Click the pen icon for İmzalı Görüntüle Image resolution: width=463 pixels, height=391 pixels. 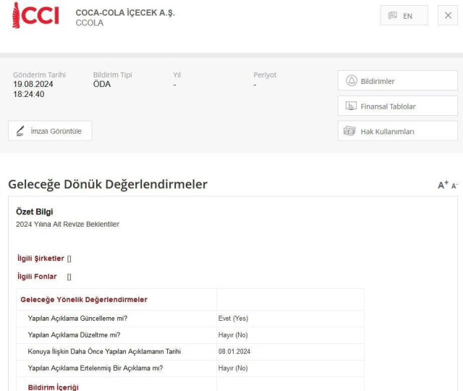coord(20,131)
